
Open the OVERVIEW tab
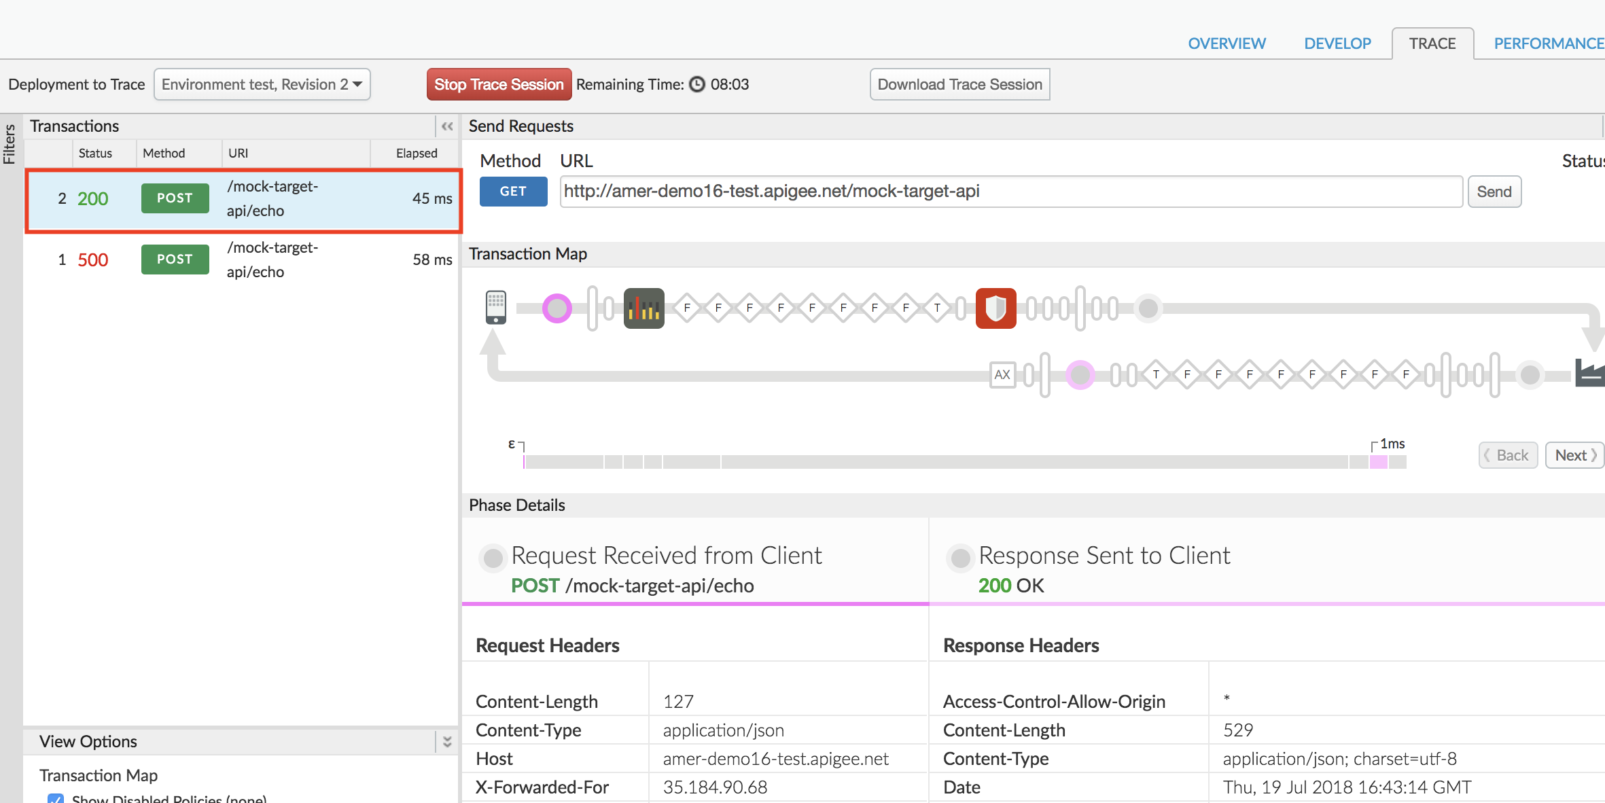pos(1227,43)
